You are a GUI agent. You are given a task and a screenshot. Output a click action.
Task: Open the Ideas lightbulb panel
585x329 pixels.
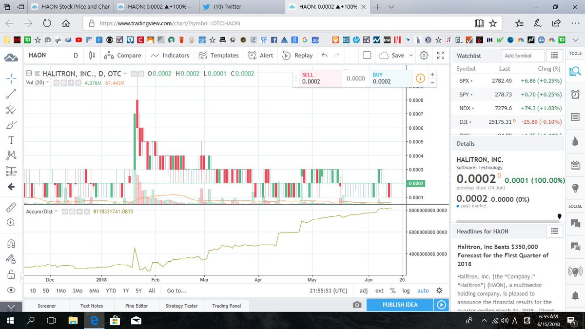coord(575,188)
